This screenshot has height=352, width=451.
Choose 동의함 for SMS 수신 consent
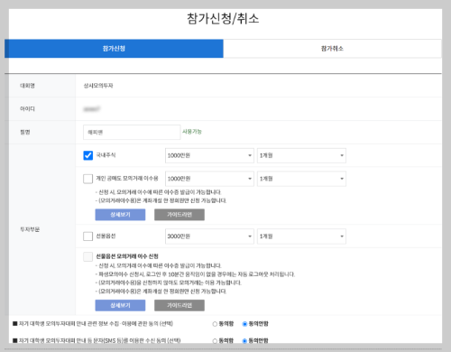tap(215, 341)
